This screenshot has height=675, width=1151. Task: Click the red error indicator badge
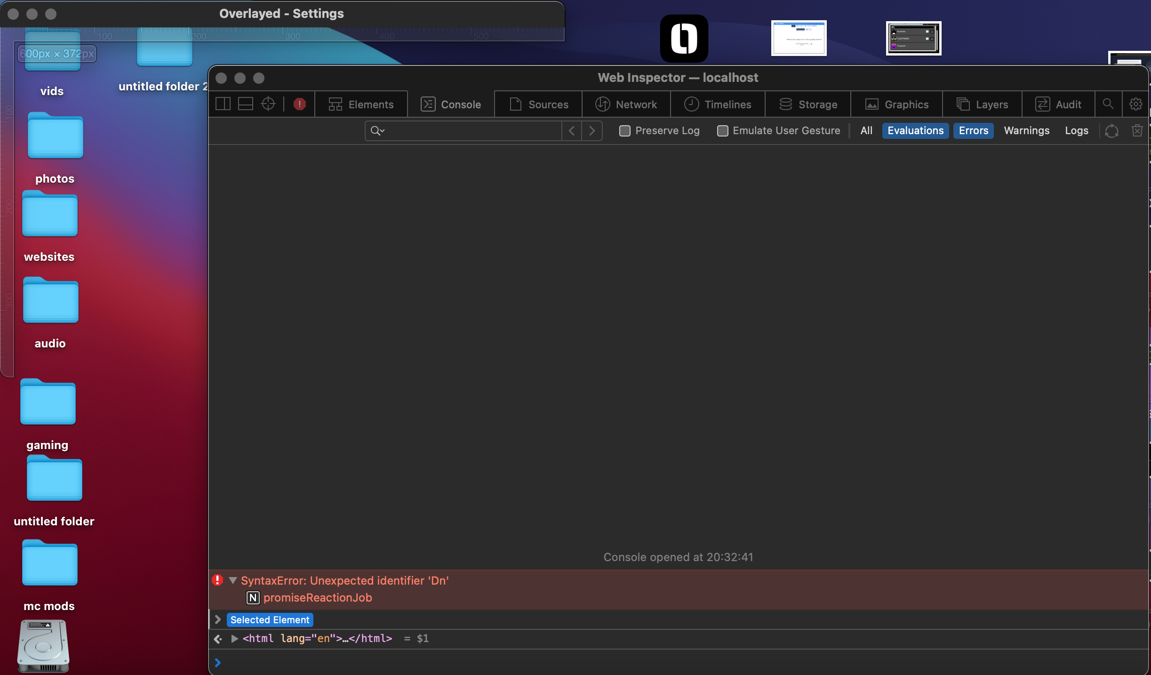click(x=300, y=104)
